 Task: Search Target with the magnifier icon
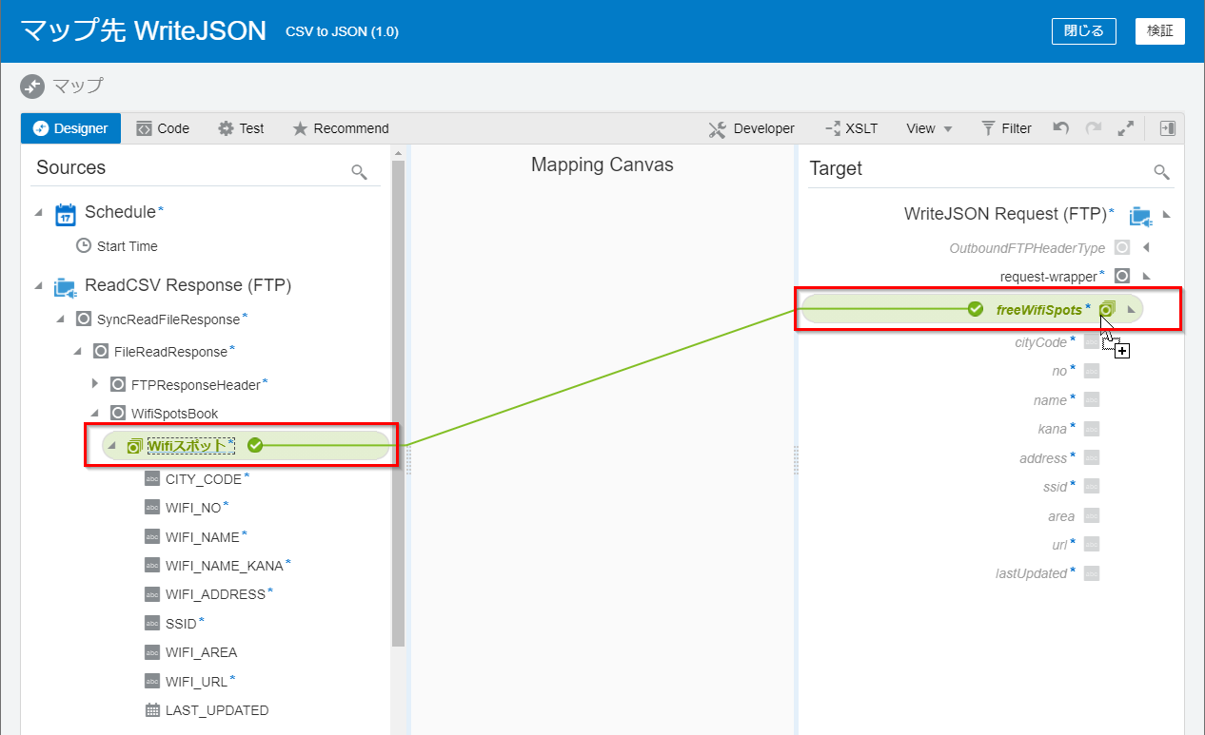(1160, 171)
